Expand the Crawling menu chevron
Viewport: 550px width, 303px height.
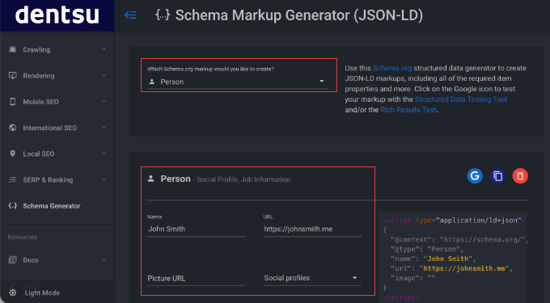point(104,49)
